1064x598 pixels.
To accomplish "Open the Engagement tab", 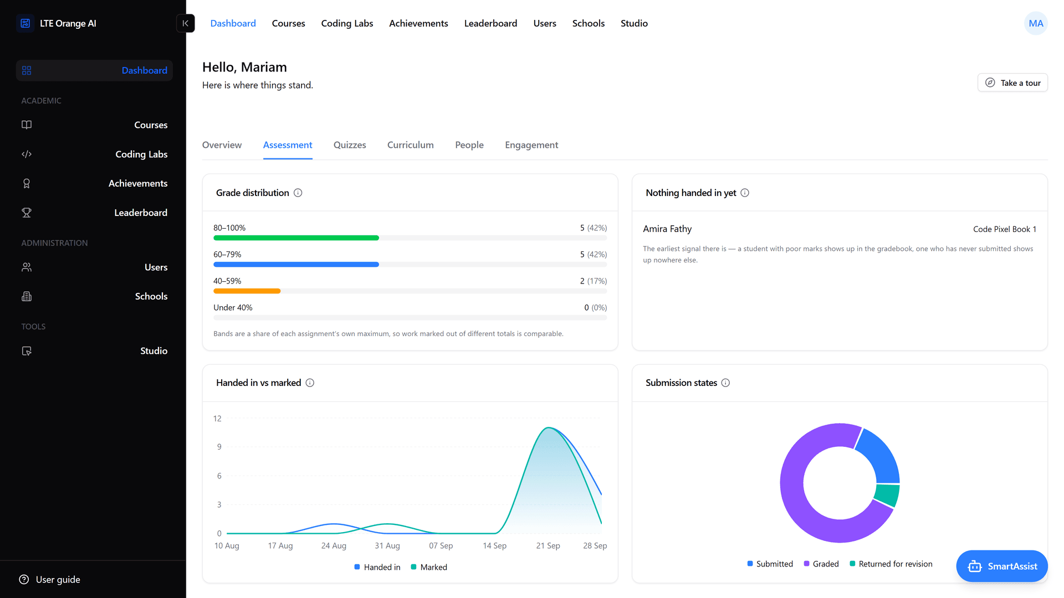I will pyautogui.click(x=531, y=145).
